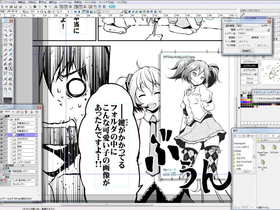Screen dimensions: 280x210
Task: Expand the 効果音セット2 layer folder
Action: (x=11, y=124)
